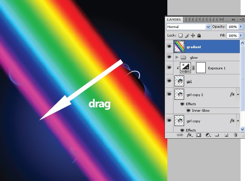Viewport: 245px width, 181px height.
Task: Click the Layers panel scrollbar thumb
Action: (242, 78)
